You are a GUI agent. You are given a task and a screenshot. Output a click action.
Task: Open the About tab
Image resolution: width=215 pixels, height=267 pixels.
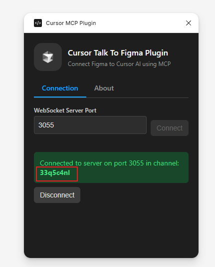click(x=104, y=88)
